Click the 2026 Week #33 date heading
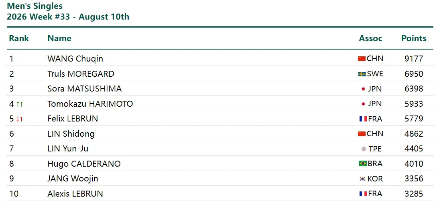 pos(68,17)
